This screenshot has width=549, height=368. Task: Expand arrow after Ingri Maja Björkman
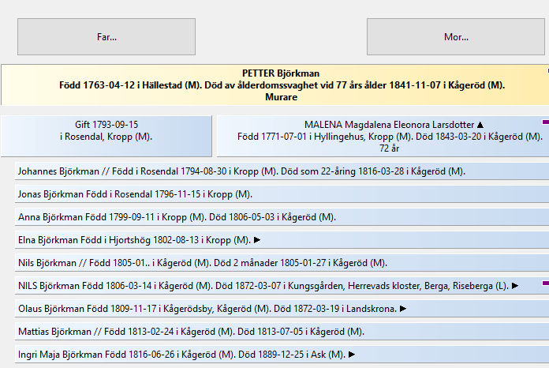[352, 355]
